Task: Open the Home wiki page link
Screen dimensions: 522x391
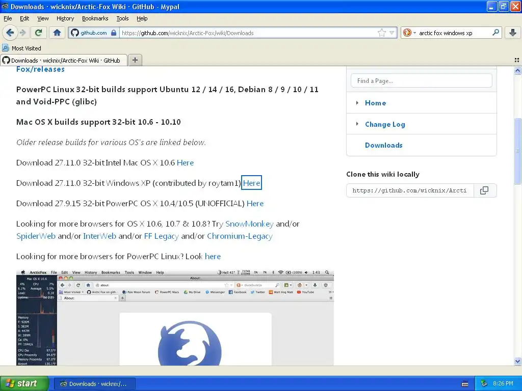Action: tap(375, 103)
